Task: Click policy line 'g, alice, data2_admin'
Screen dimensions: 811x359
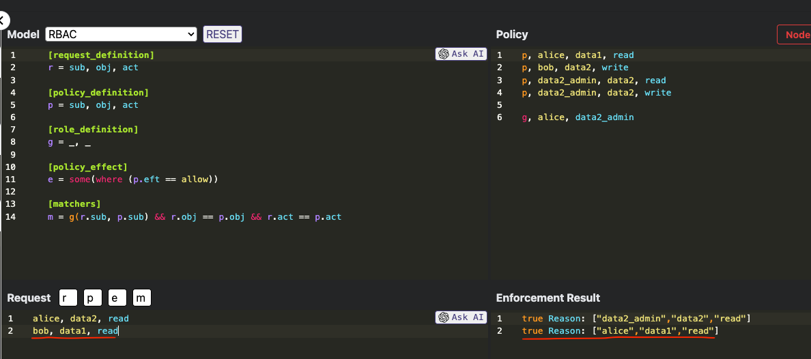Action: click(578, 117)
